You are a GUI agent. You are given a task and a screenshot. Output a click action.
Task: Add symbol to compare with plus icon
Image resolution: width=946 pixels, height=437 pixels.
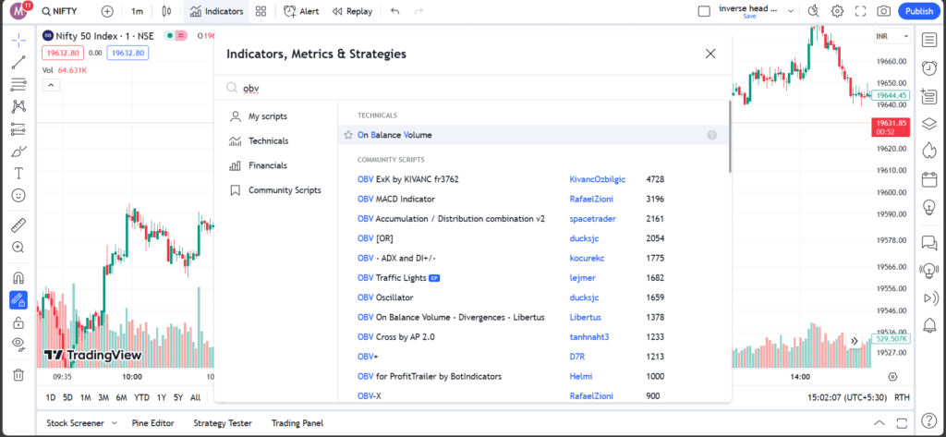pyautogui.click(x=107, y=11)
